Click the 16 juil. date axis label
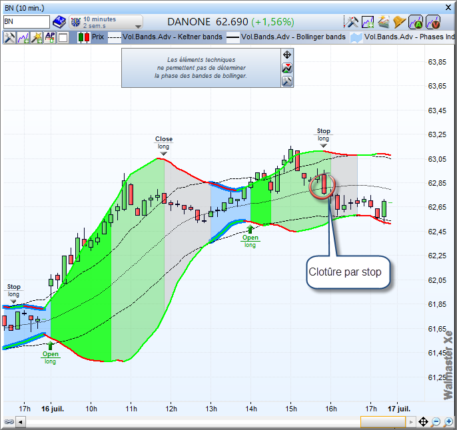 click(53, 409)
